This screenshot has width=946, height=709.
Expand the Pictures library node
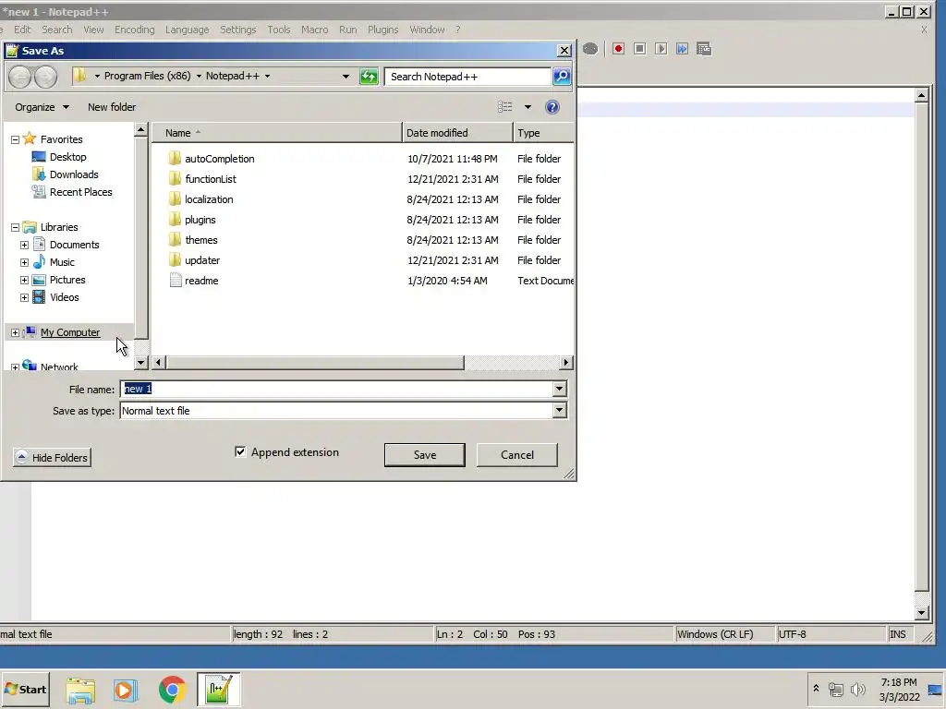(24, 280)
